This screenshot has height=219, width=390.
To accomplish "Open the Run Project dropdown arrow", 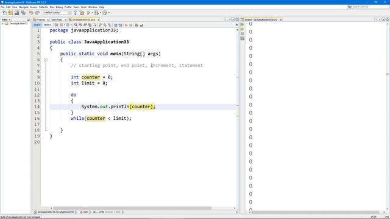I will pos(92,13).
